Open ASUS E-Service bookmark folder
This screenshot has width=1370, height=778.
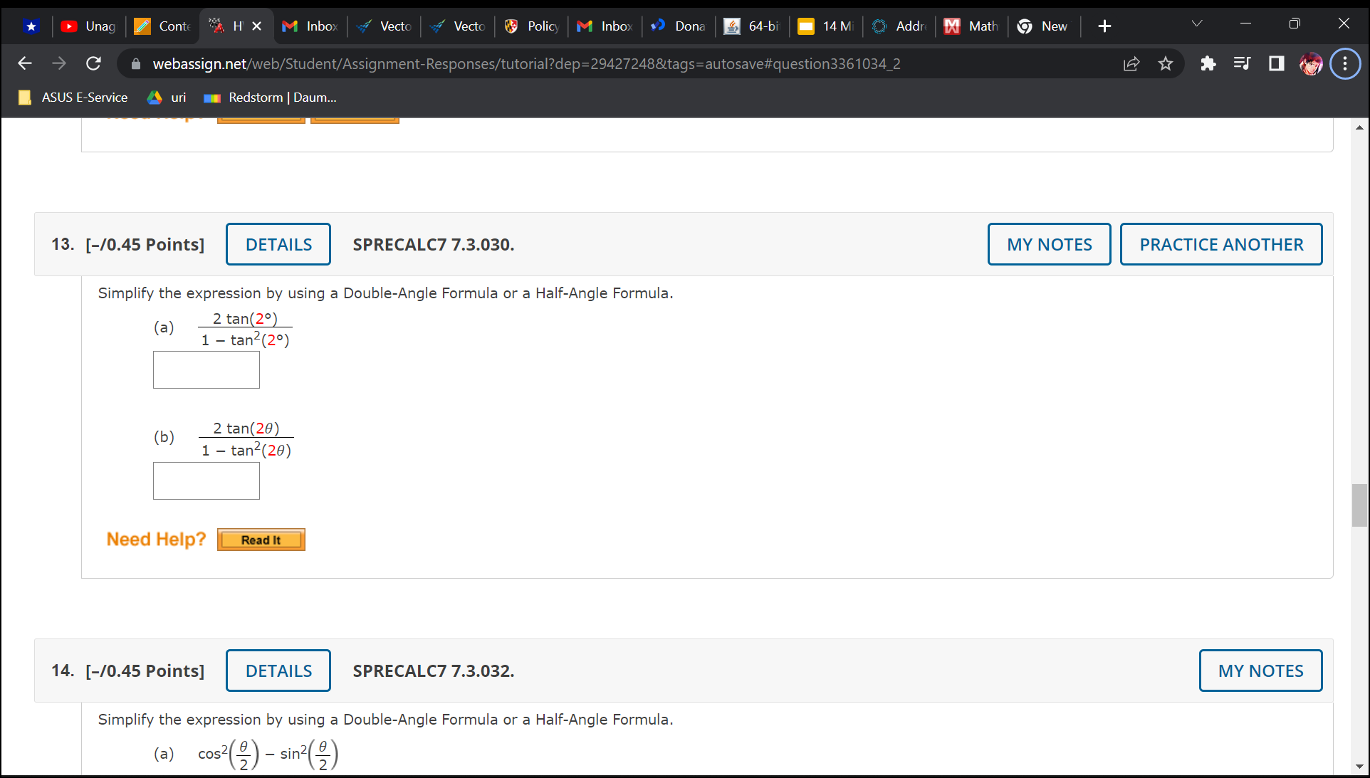[73, 98]
